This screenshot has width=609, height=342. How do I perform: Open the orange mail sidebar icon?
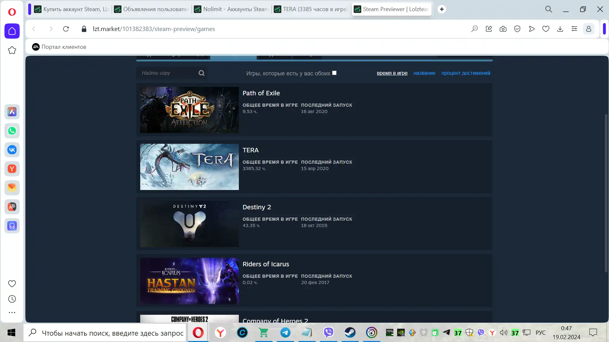pos(12,188)
